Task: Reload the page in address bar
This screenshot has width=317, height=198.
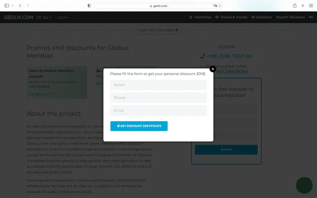Action: tap(220, 6)
